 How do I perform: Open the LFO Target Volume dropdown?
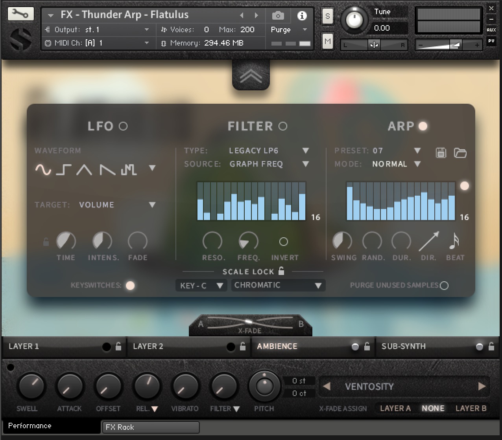pos(117,205)
